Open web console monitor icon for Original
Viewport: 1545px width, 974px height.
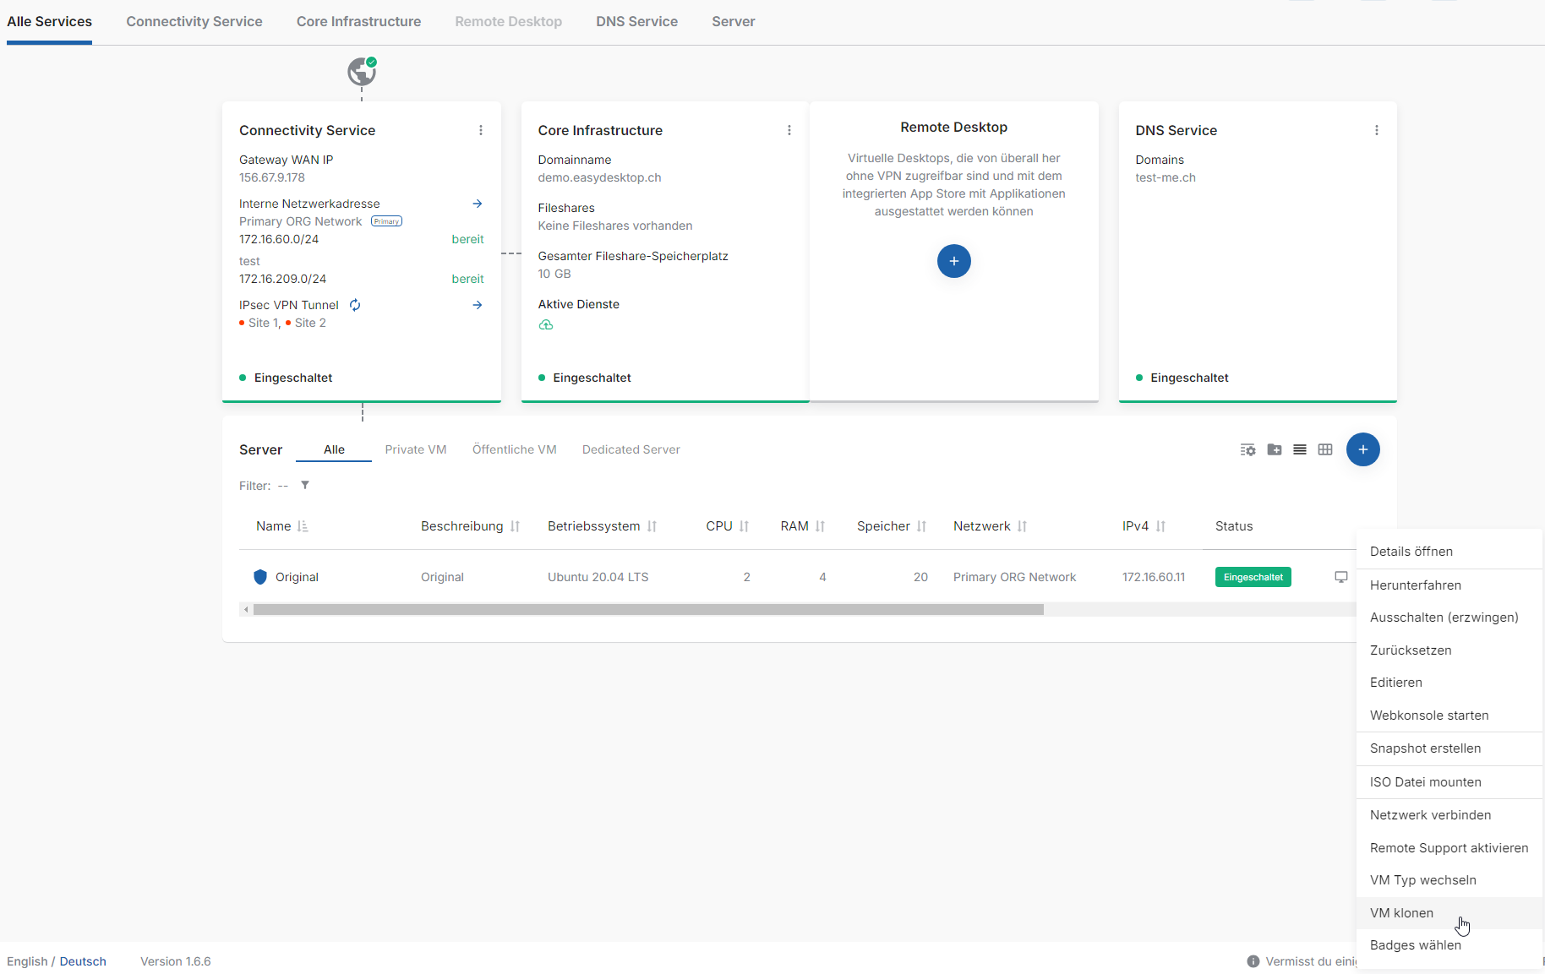click(1341, 577)
